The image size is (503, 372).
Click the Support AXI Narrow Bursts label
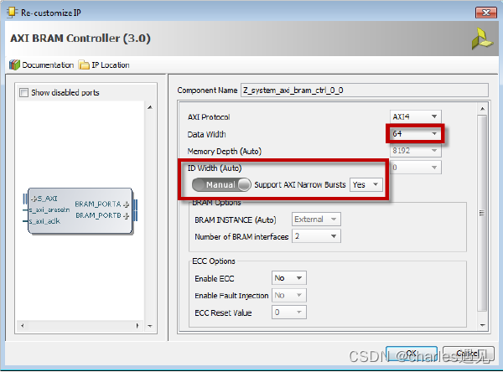[300, 184]
